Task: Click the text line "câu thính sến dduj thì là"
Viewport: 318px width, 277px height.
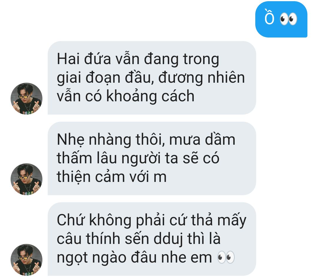Action: 138,239
